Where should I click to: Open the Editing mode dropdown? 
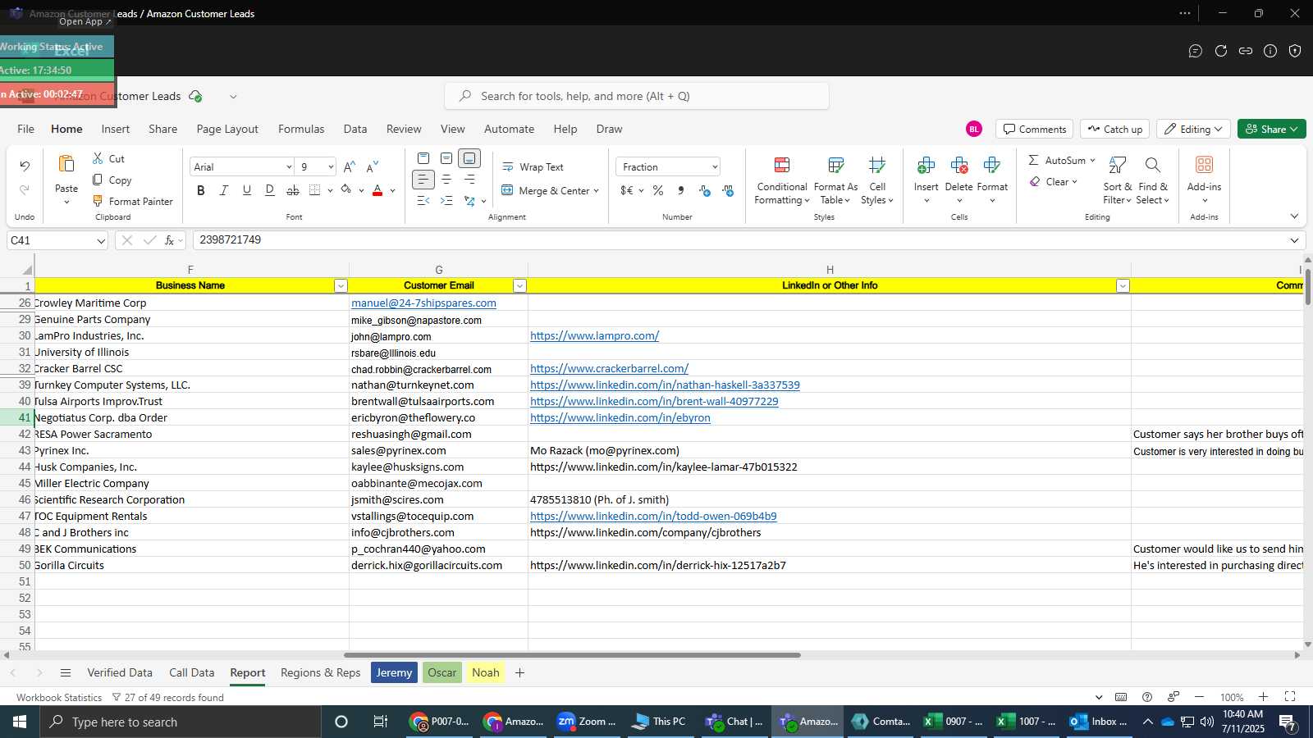pos(1193,129)
